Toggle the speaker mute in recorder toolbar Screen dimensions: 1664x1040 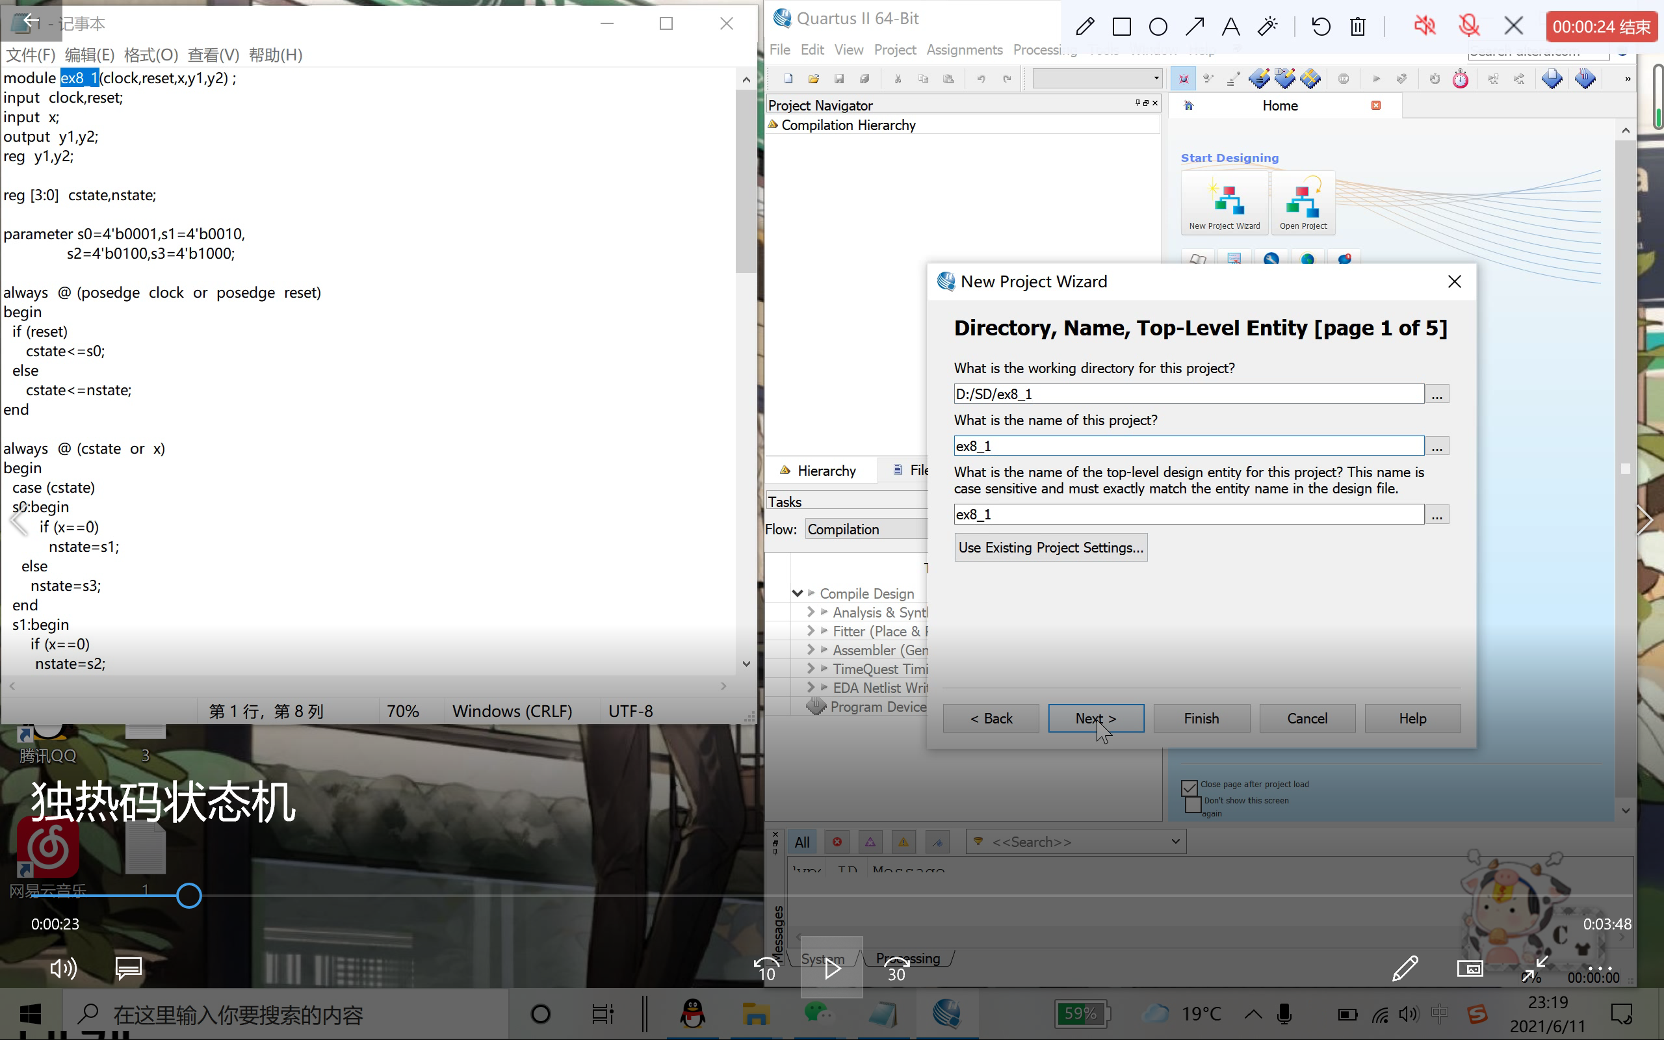(x=1424, y=27)
